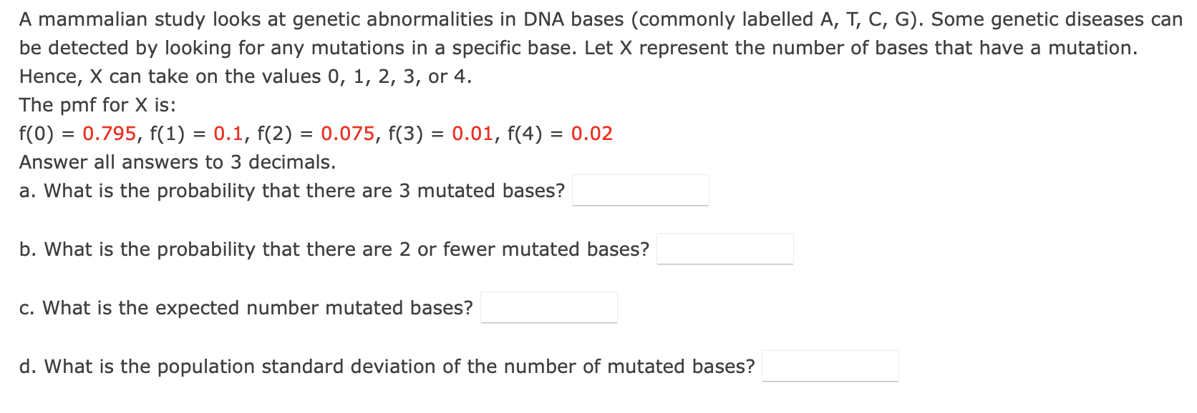Select the phrase 'The pmf for X is:'
The width and height of the screenshot is (1197, 413).
point(96,104)
